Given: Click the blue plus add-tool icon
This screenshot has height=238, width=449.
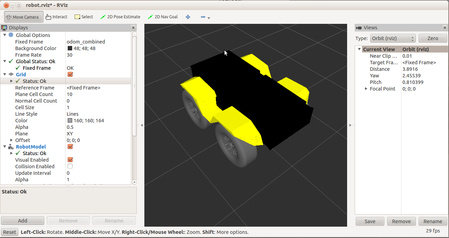Looking at the screenshot, I should (188, 17).
